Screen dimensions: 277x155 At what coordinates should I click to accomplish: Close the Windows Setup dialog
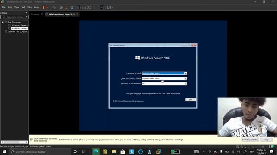tap(194, 45)
